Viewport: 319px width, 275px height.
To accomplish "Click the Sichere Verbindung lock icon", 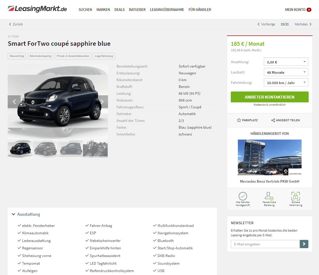I will coord(296,196).
